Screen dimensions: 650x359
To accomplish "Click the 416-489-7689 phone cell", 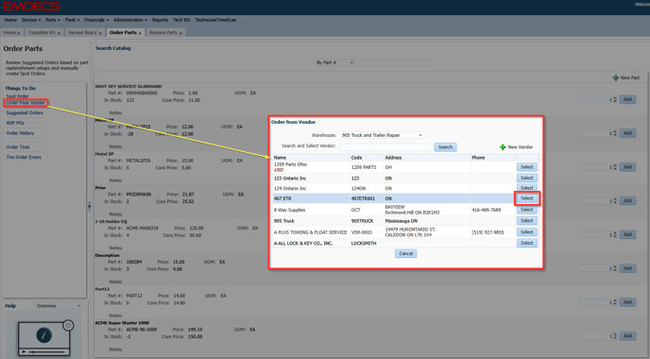I will click(x=487, y=210).
